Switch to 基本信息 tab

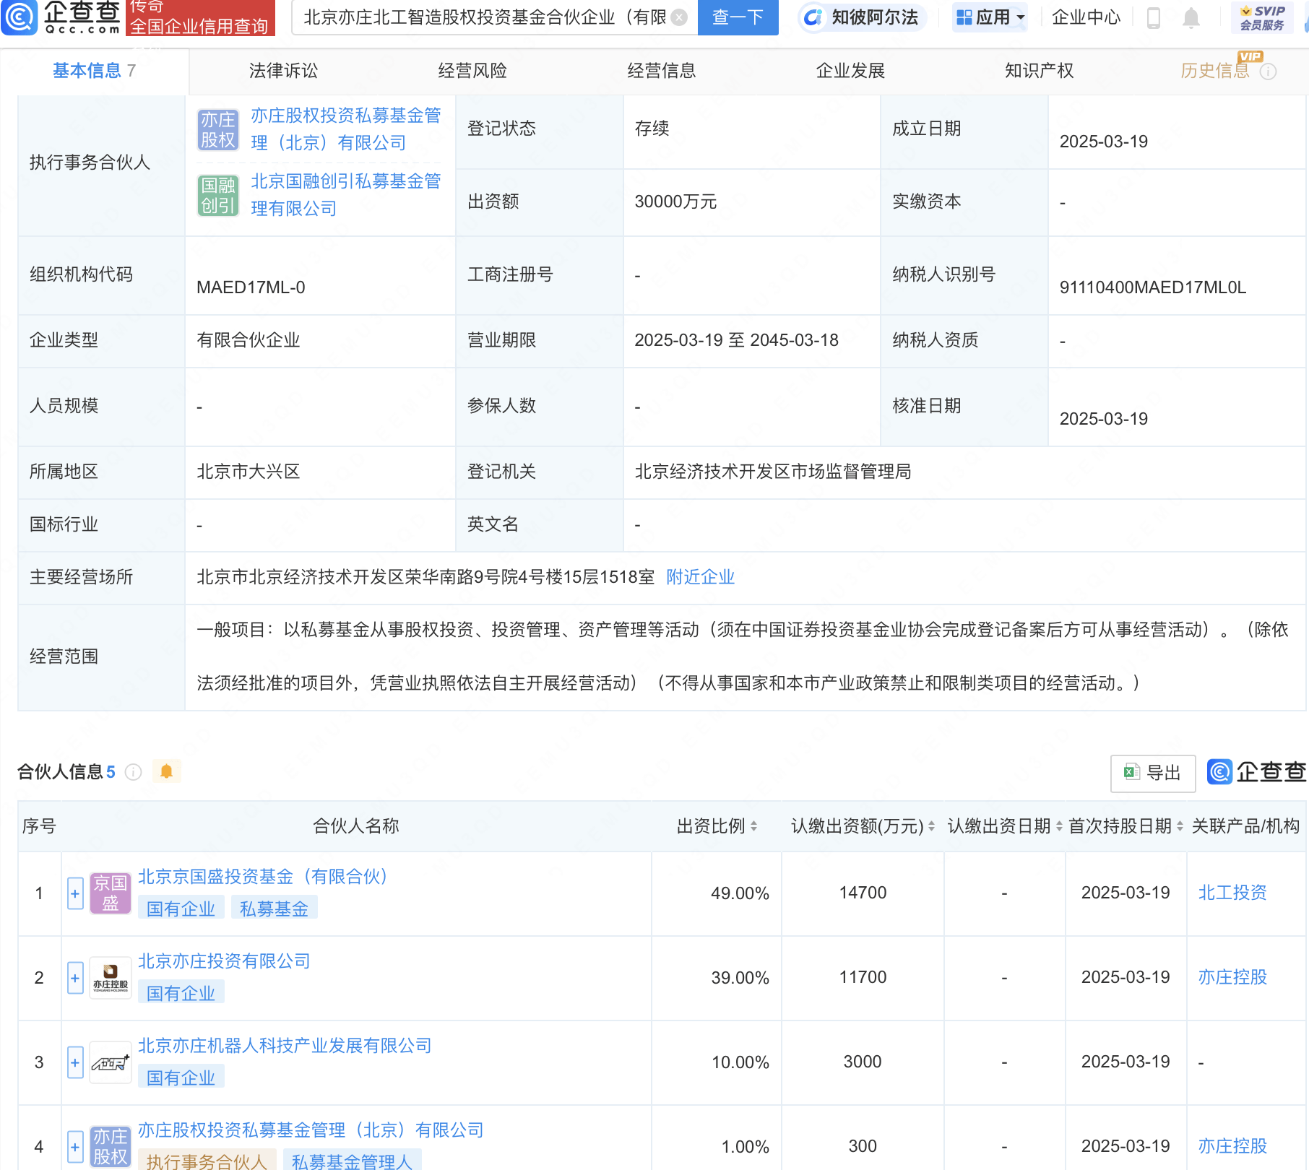[x=94, y=71]
